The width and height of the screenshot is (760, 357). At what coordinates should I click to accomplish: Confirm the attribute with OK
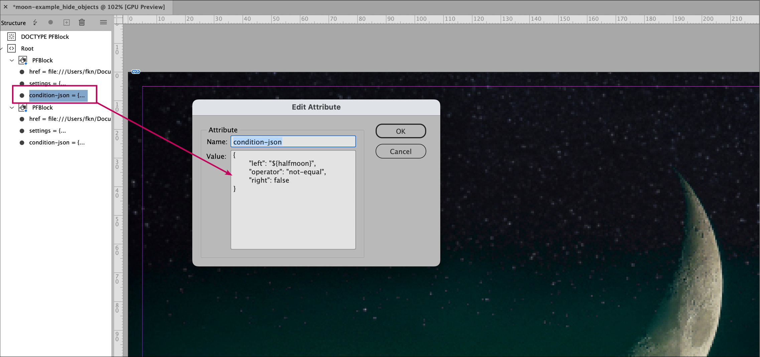[x=400, y=131]
